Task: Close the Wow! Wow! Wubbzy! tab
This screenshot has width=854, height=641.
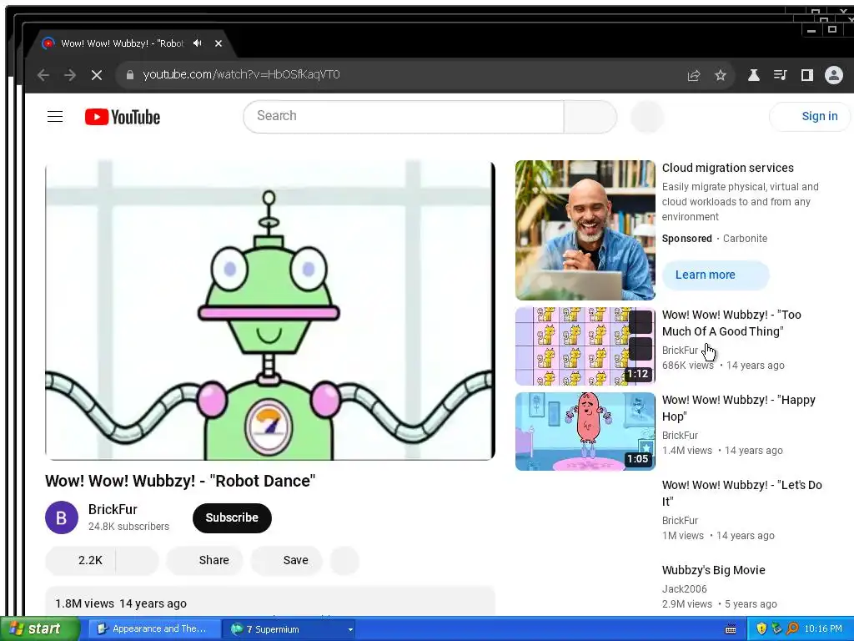Action: pos(218,43)
